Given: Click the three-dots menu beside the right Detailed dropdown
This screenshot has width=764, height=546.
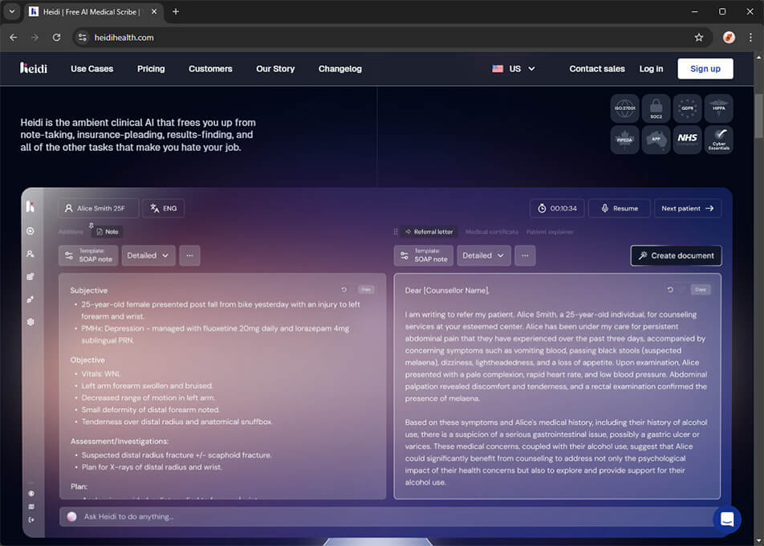Looking at the screenshot, I should pyautogui.click(x=525, y=255).
